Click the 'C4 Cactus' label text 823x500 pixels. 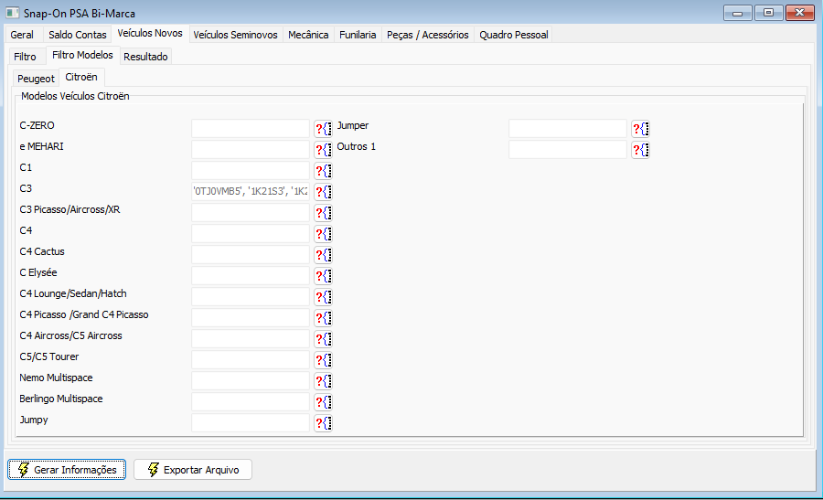point(42,252)
